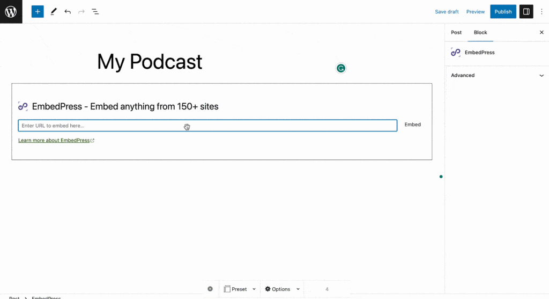Click the Embed button
This screenshot has height=299, width=549.
pos(412,125)
